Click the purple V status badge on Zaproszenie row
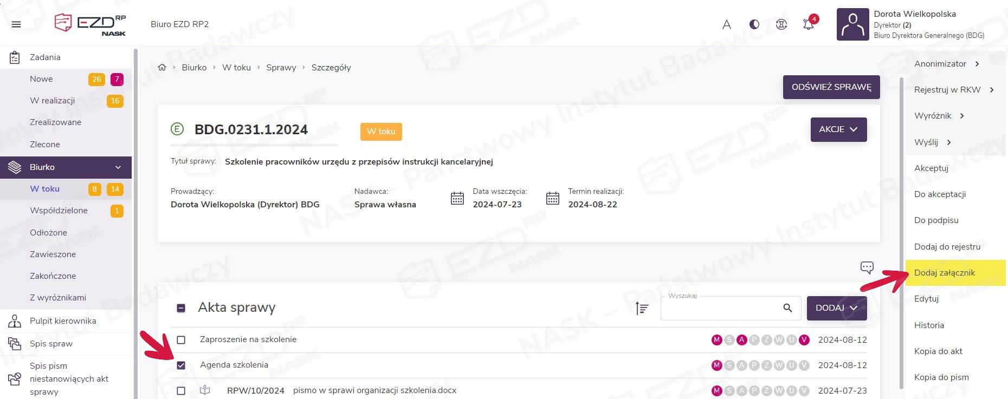 (x=804, y=340)
